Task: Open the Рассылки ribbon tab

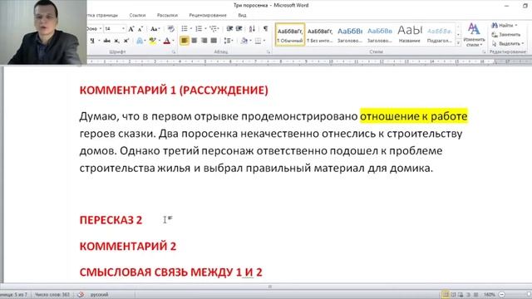Action: 167,15
